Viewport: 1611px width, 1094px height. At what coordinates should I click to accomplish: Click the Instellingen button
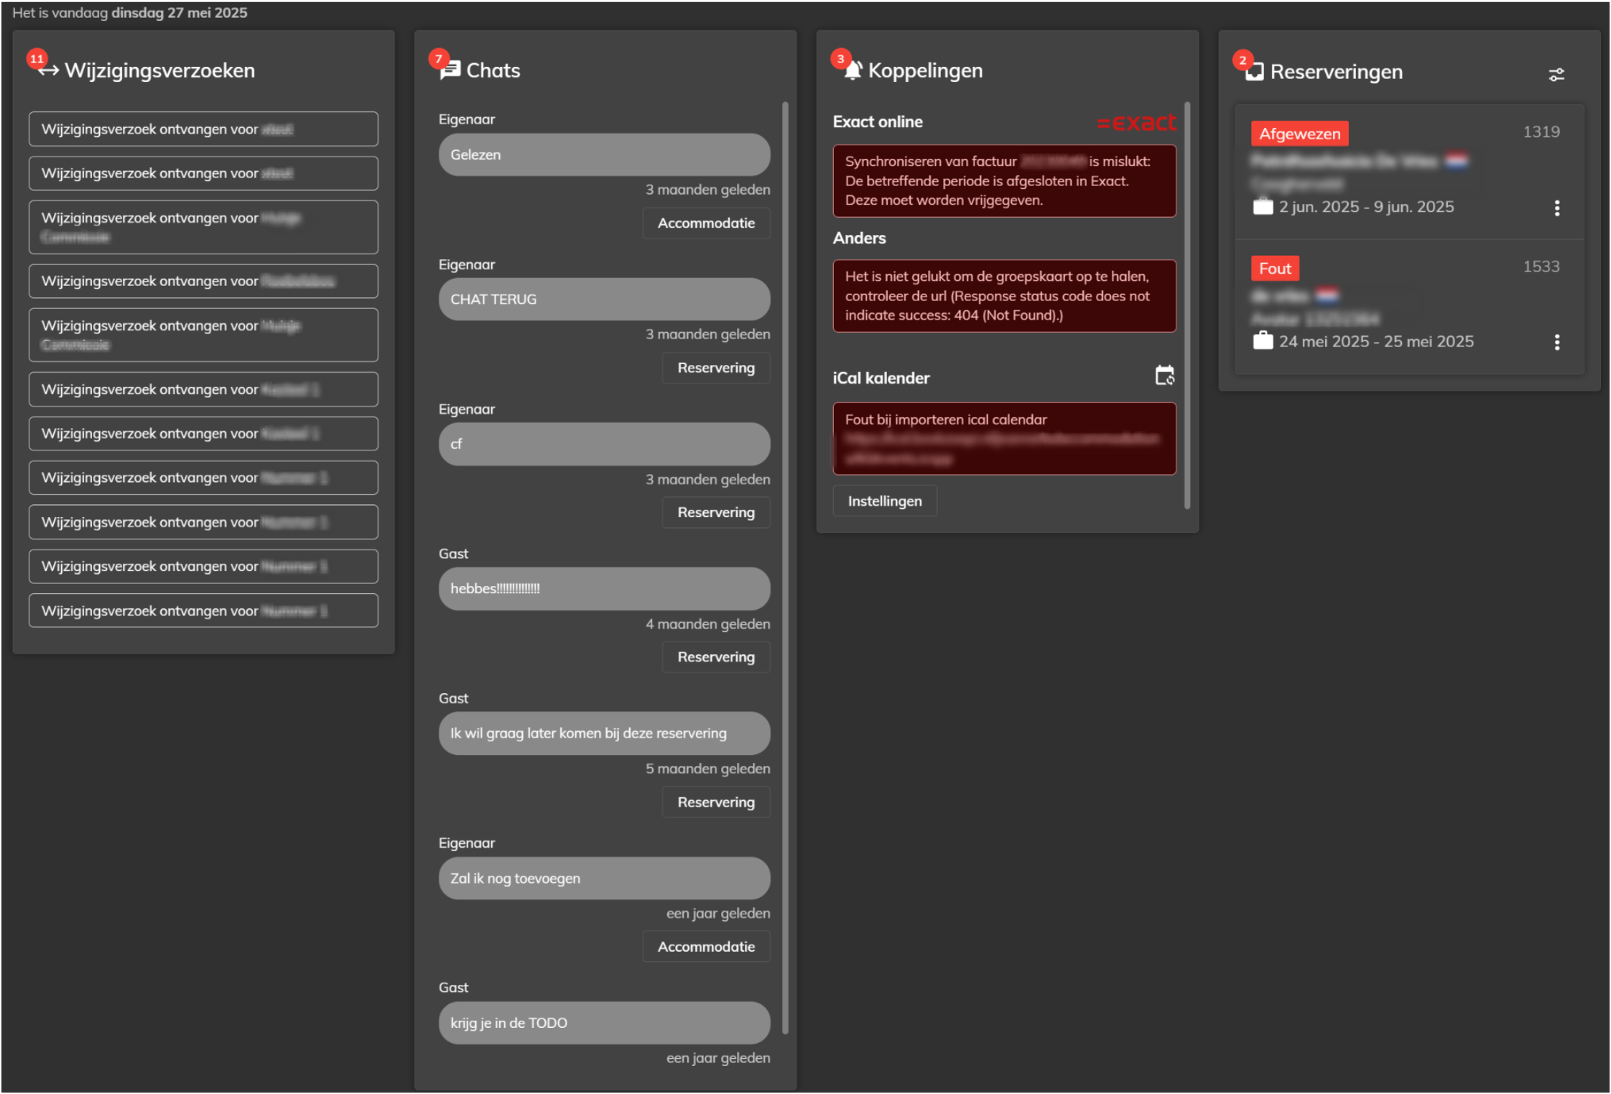(x=884, y=501)
